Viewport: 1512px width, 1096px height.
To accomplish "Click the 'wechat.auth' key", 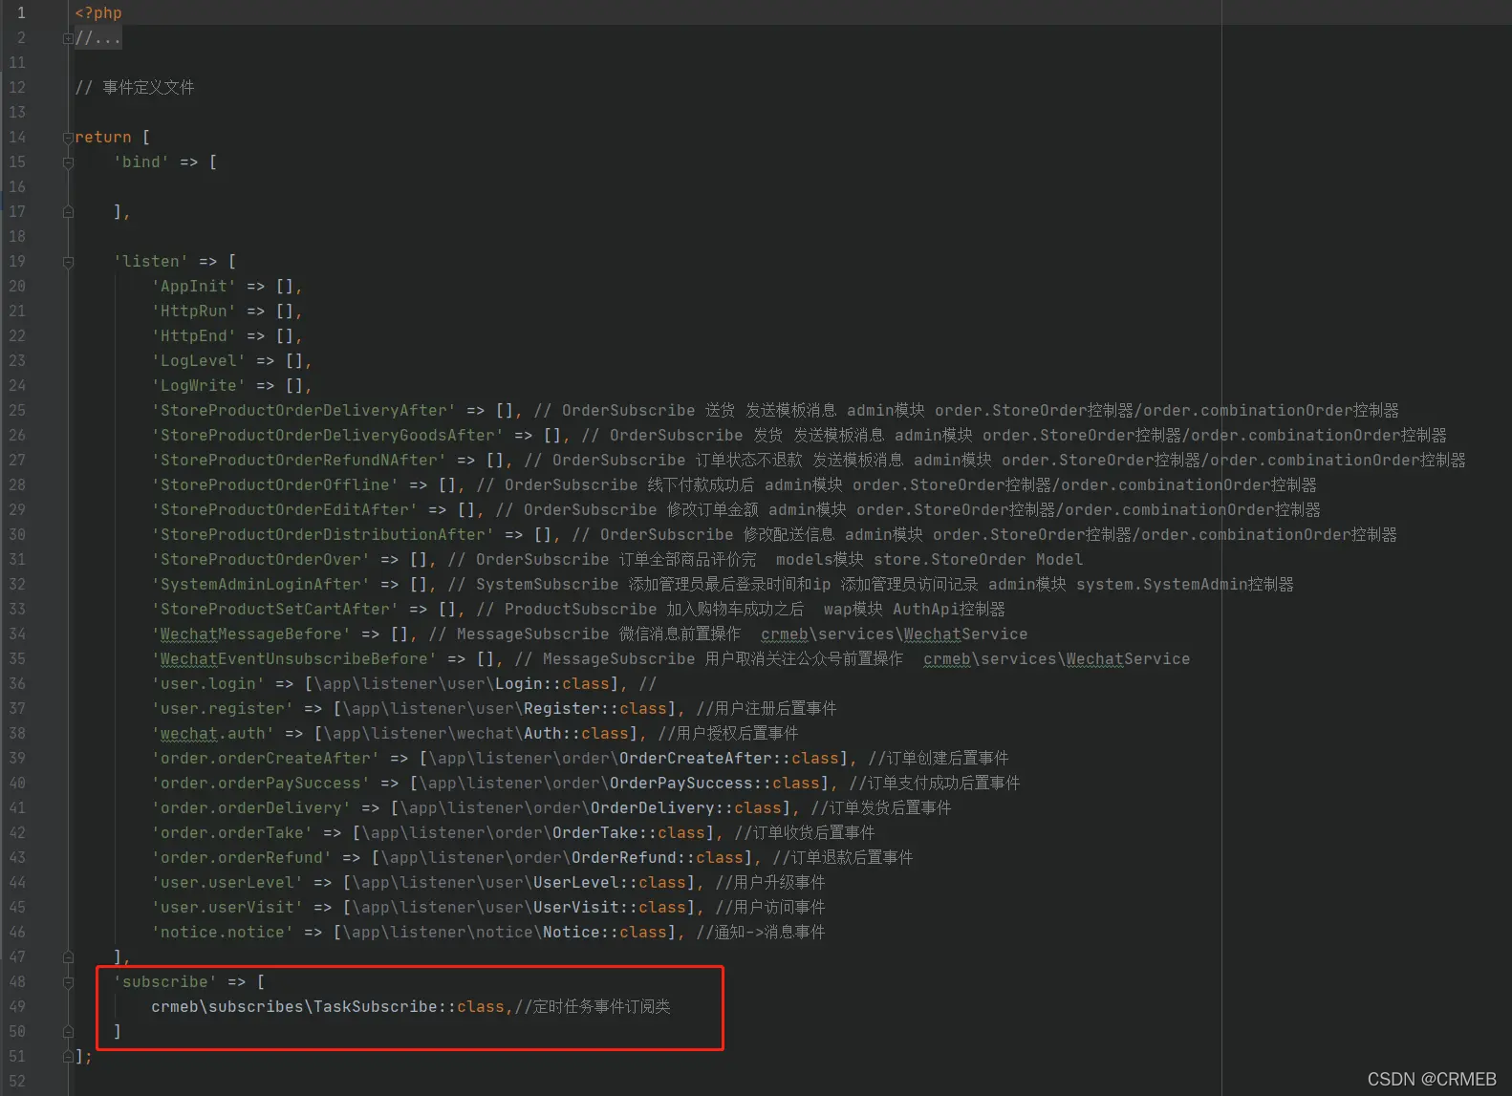I will click(x=213, y=734).
